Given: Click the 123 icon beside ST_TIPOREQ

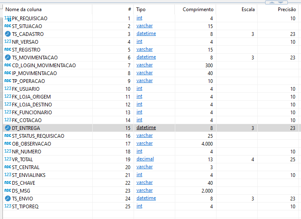Looking at the screenshot, I should pos(8,206).
